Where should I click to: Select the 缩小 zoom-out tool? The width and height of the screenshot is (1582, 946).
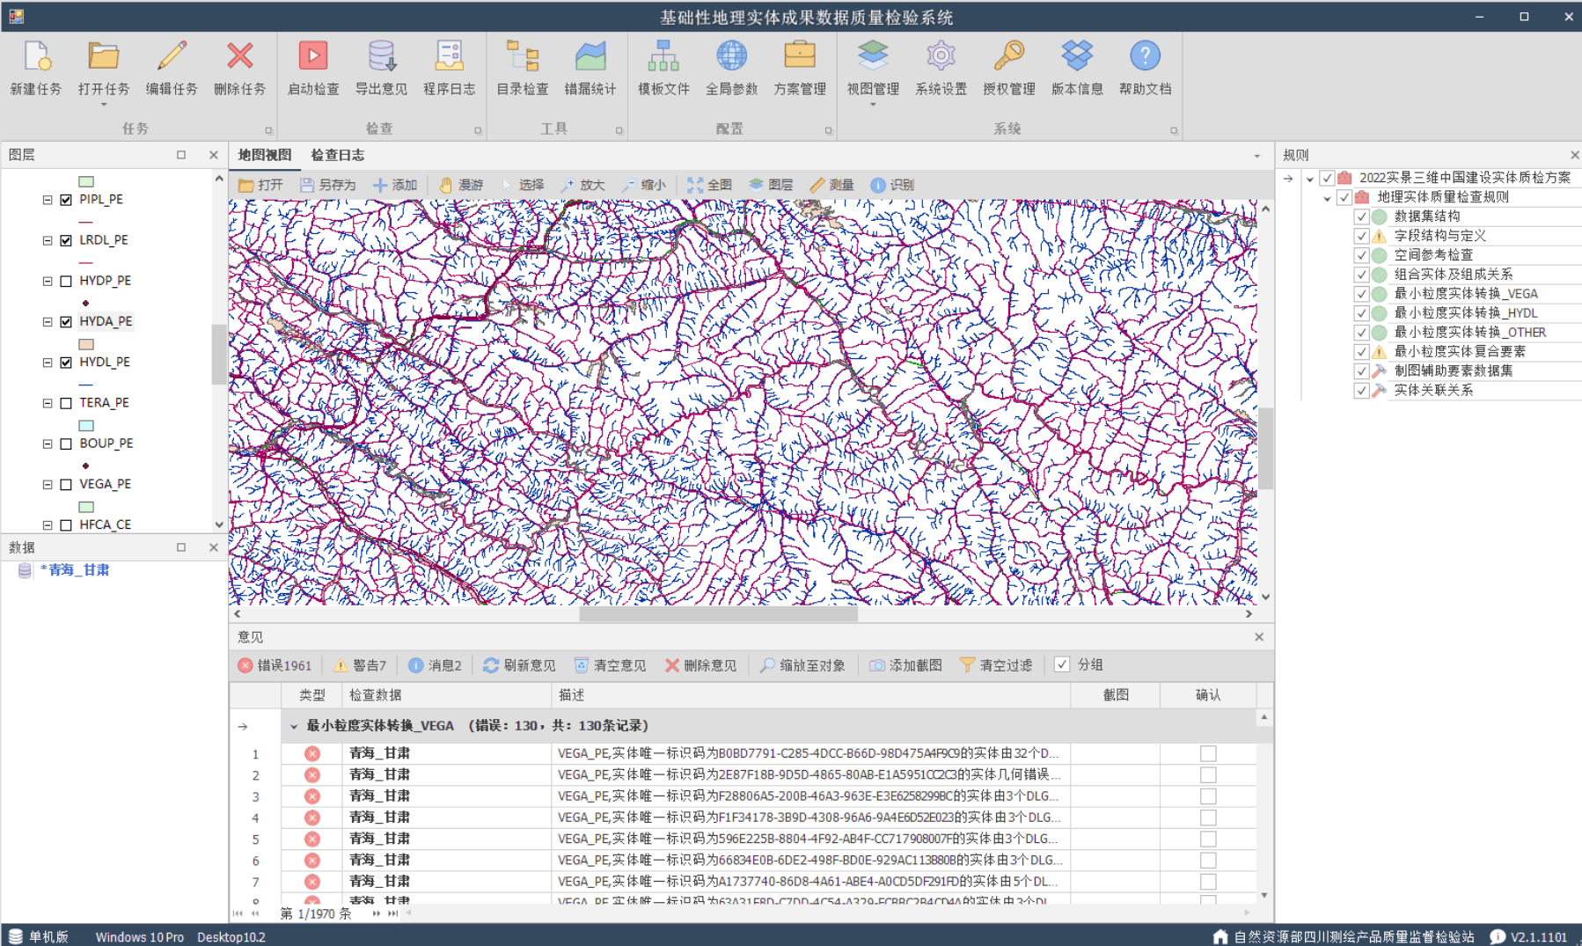[644, 185]
